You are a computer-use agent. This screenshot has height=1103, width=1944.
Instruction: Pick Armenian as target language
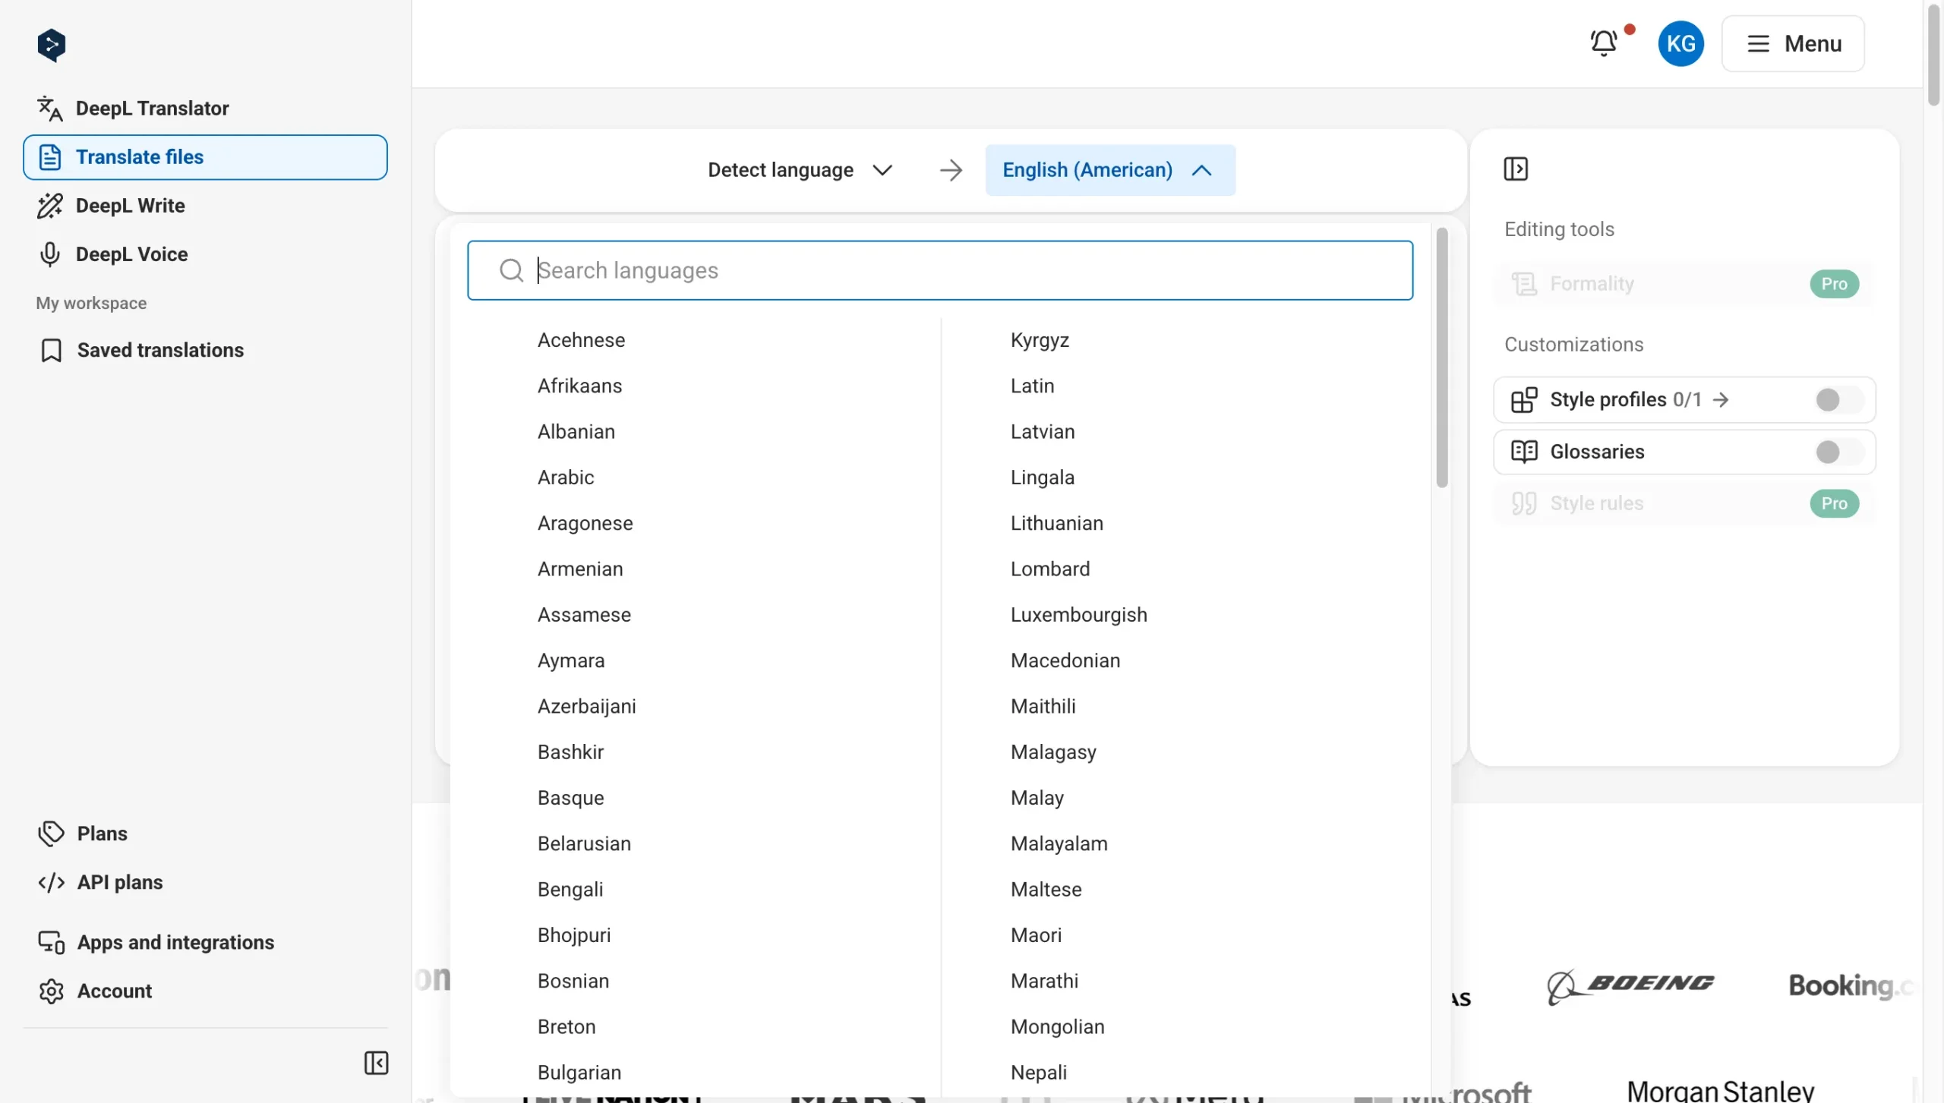[x=580, y=569]
